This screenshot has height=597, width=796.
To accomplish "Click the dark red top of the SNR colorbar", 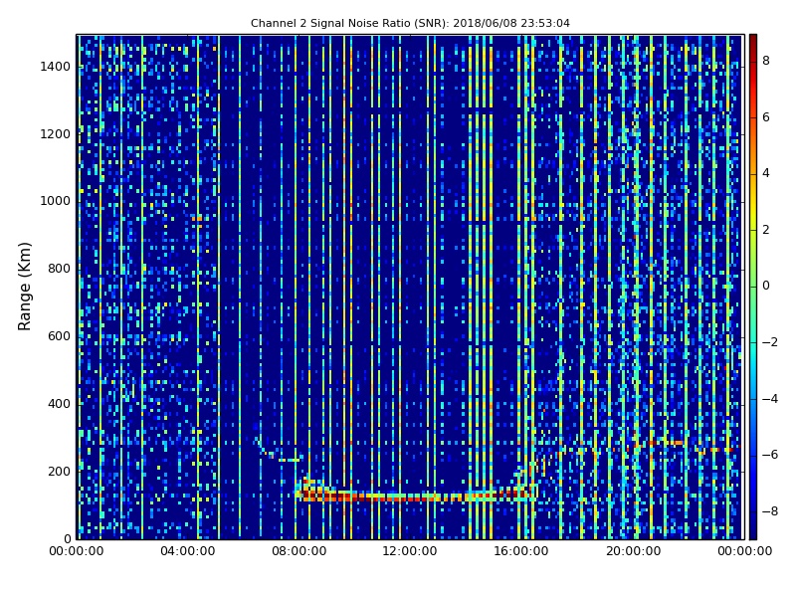I will click(753, 40).
